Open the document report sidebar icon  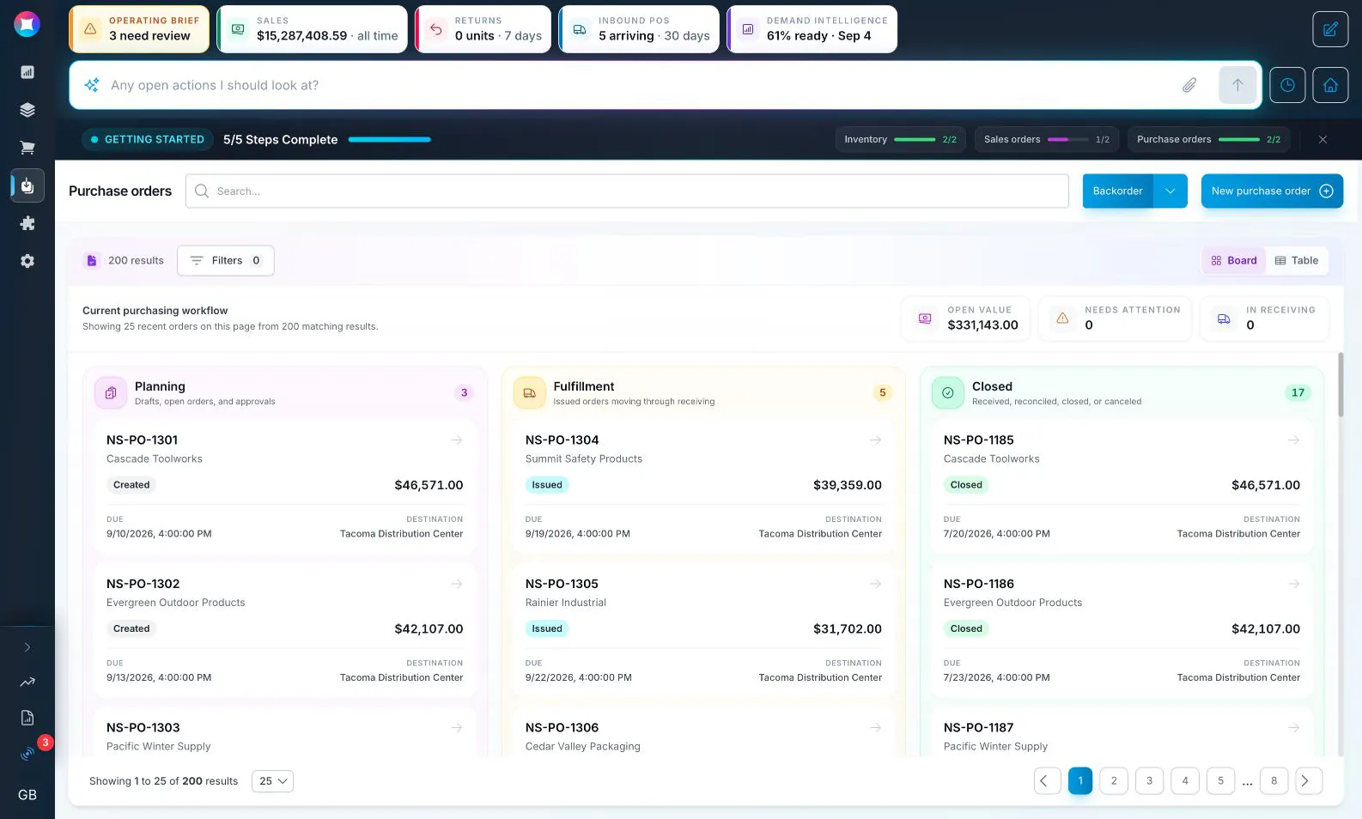coord(27,718)
